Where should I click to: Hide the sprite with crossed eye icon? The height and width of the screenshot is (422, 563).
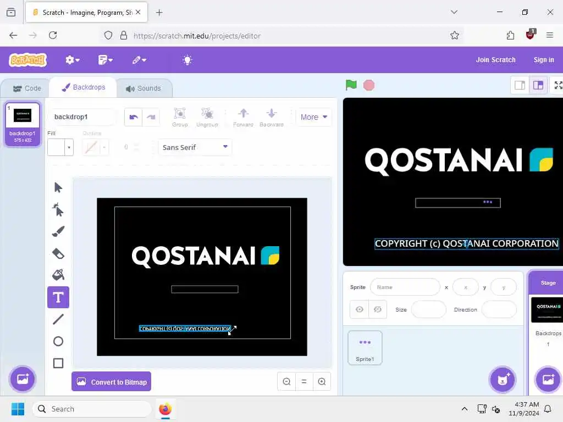point(378,309)
